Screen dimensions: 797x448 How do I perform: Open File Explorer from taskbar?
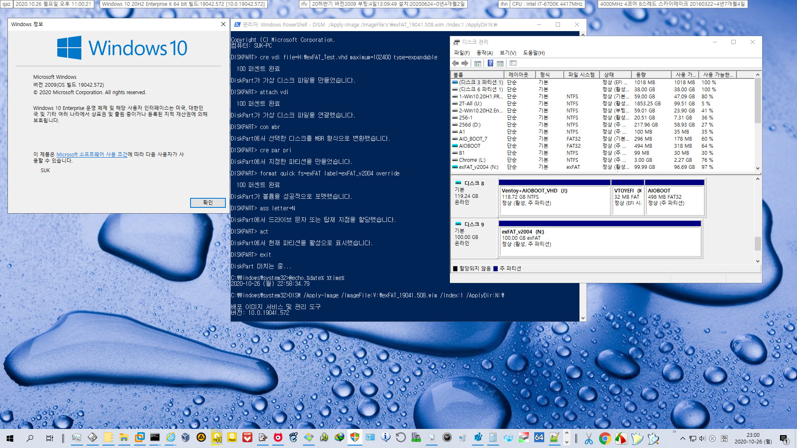tap(123, 438)
